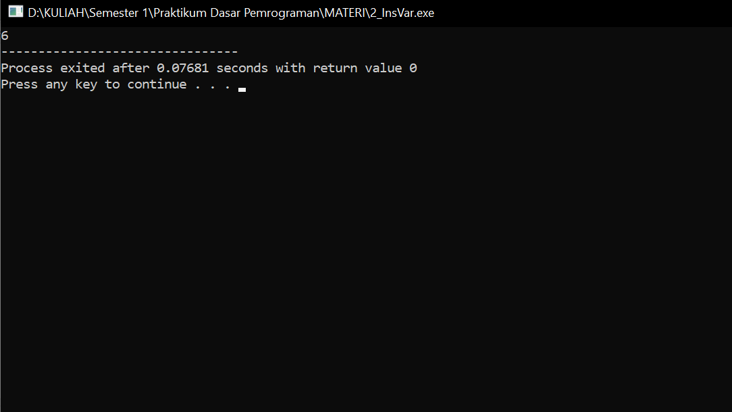Select the output value 6 on first line
732x412 pixels.
pyautogui.click(x=5, y=35)
